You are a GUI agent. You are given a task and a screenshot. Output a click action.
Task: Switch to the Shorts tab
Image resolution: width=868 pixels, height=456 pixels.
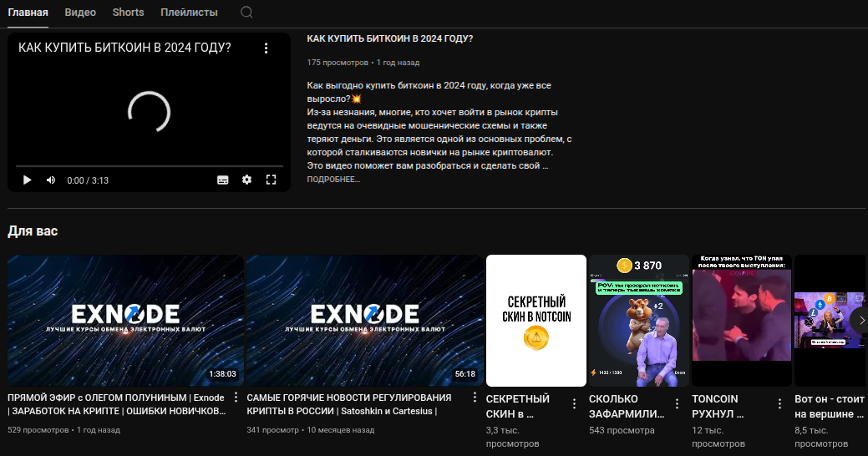tap(128, 13)
